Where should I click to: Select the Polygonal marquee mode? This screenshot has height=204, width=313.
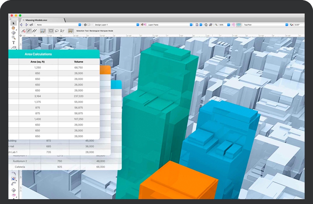pos(62,31)
